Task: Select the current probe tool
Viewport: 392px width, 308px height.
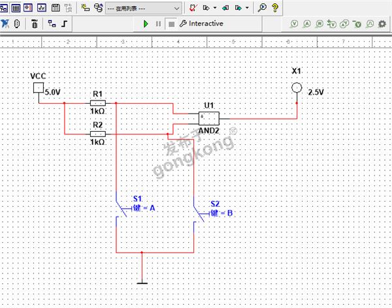Action: [x=307, y=24]
